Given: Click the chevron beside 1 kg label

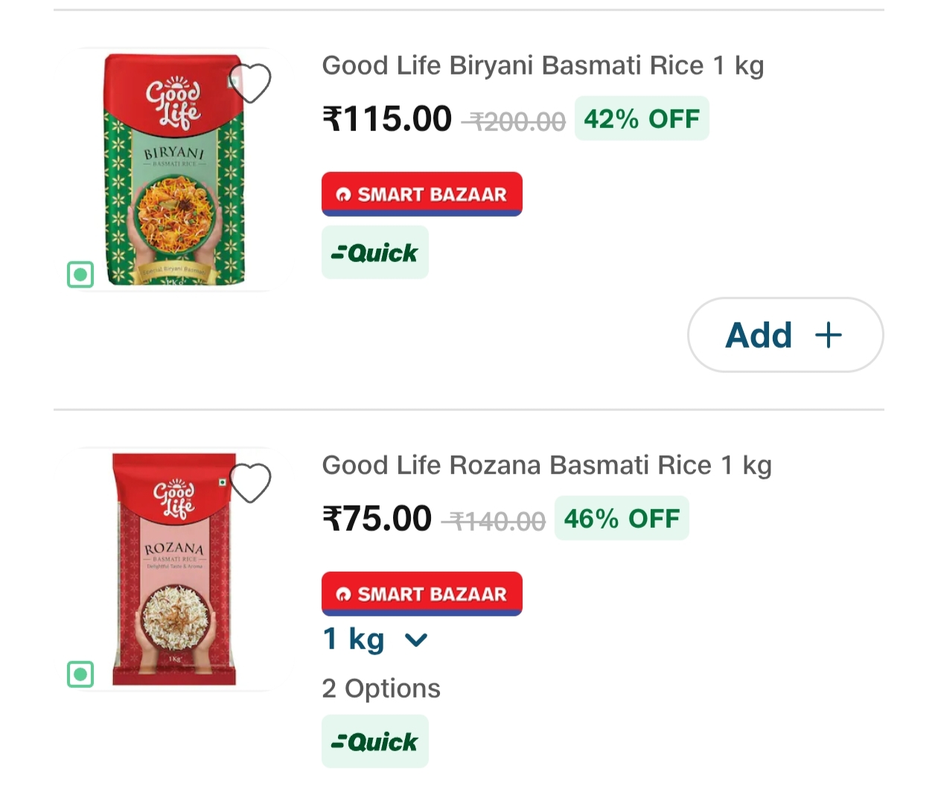Looking at the screenshot, I should 417,639.
